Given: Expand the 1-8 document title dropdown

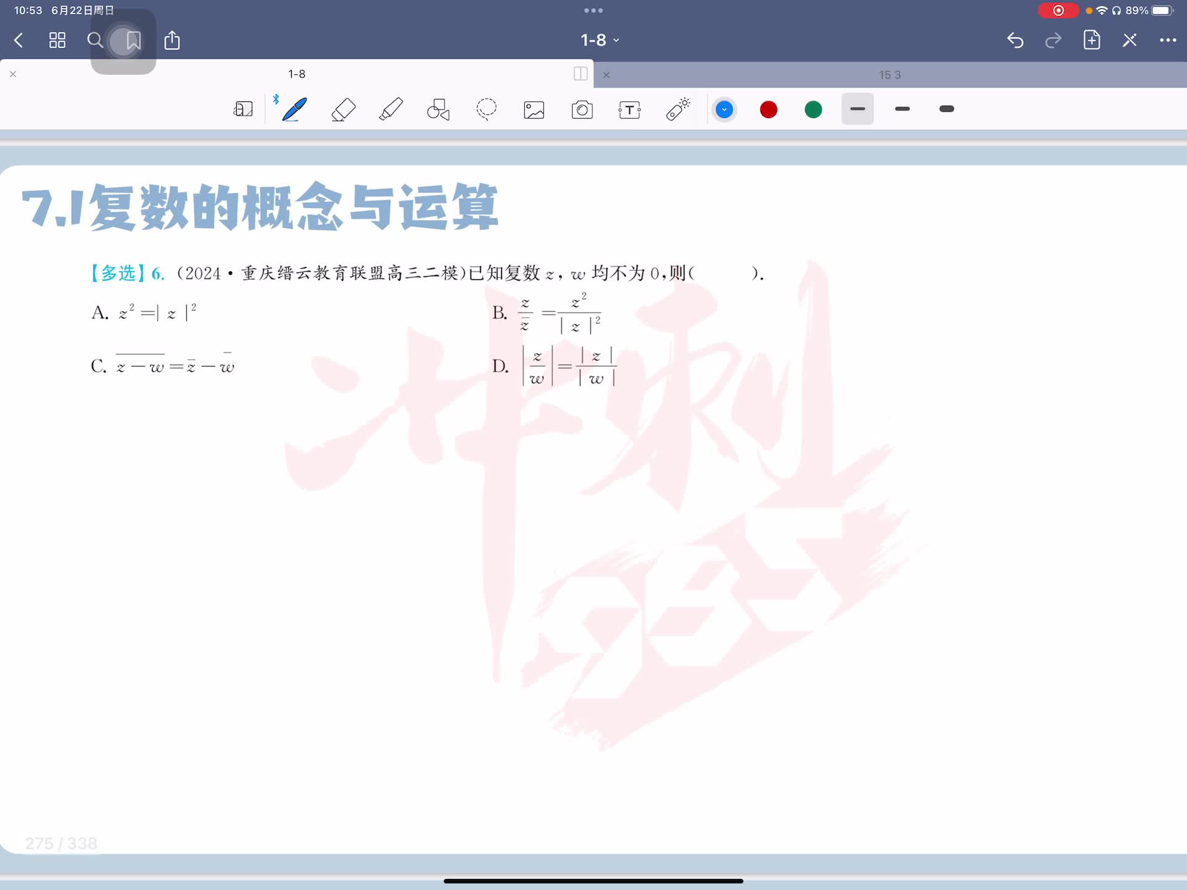Looking at the screenshot, I should point(599,40).
